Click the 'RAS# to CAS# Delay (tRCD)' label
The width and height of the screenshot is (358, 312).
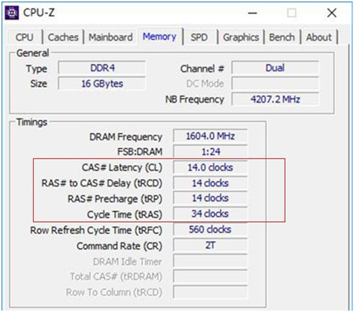pos(102,183)
